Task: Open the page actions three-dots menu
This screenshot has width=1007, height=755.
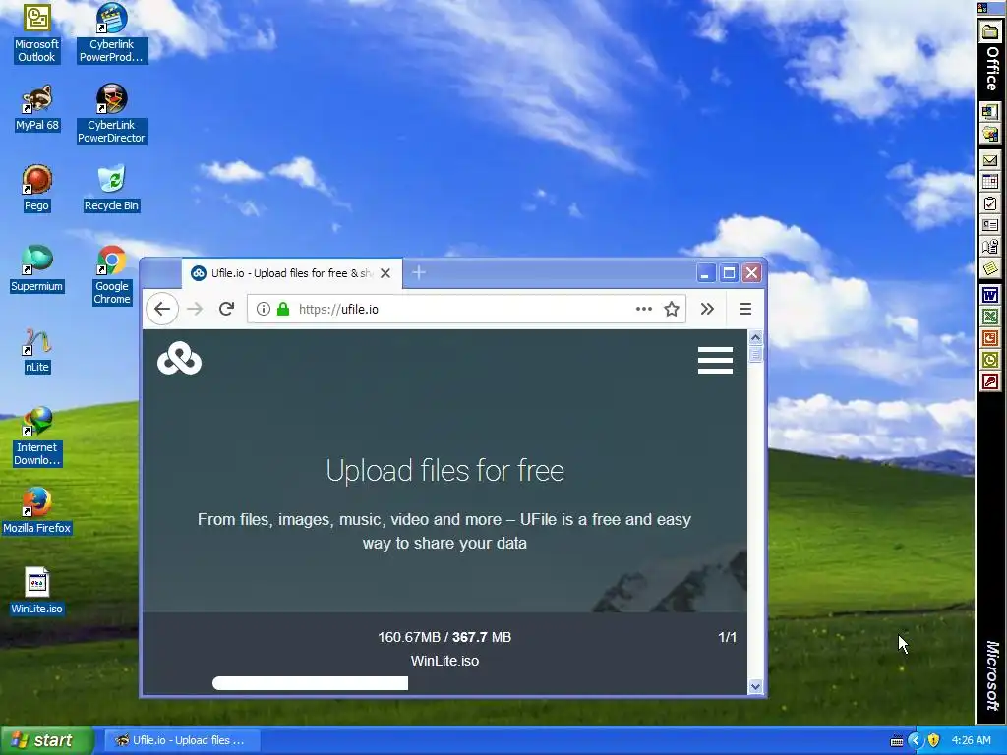Action: [x=643, y=309]
